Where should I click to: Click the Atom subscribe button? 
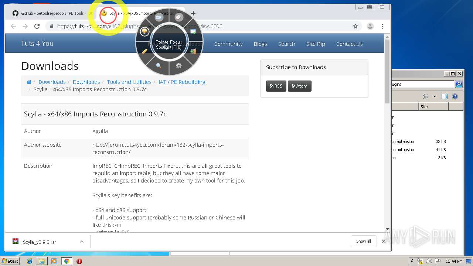point(300,86)
